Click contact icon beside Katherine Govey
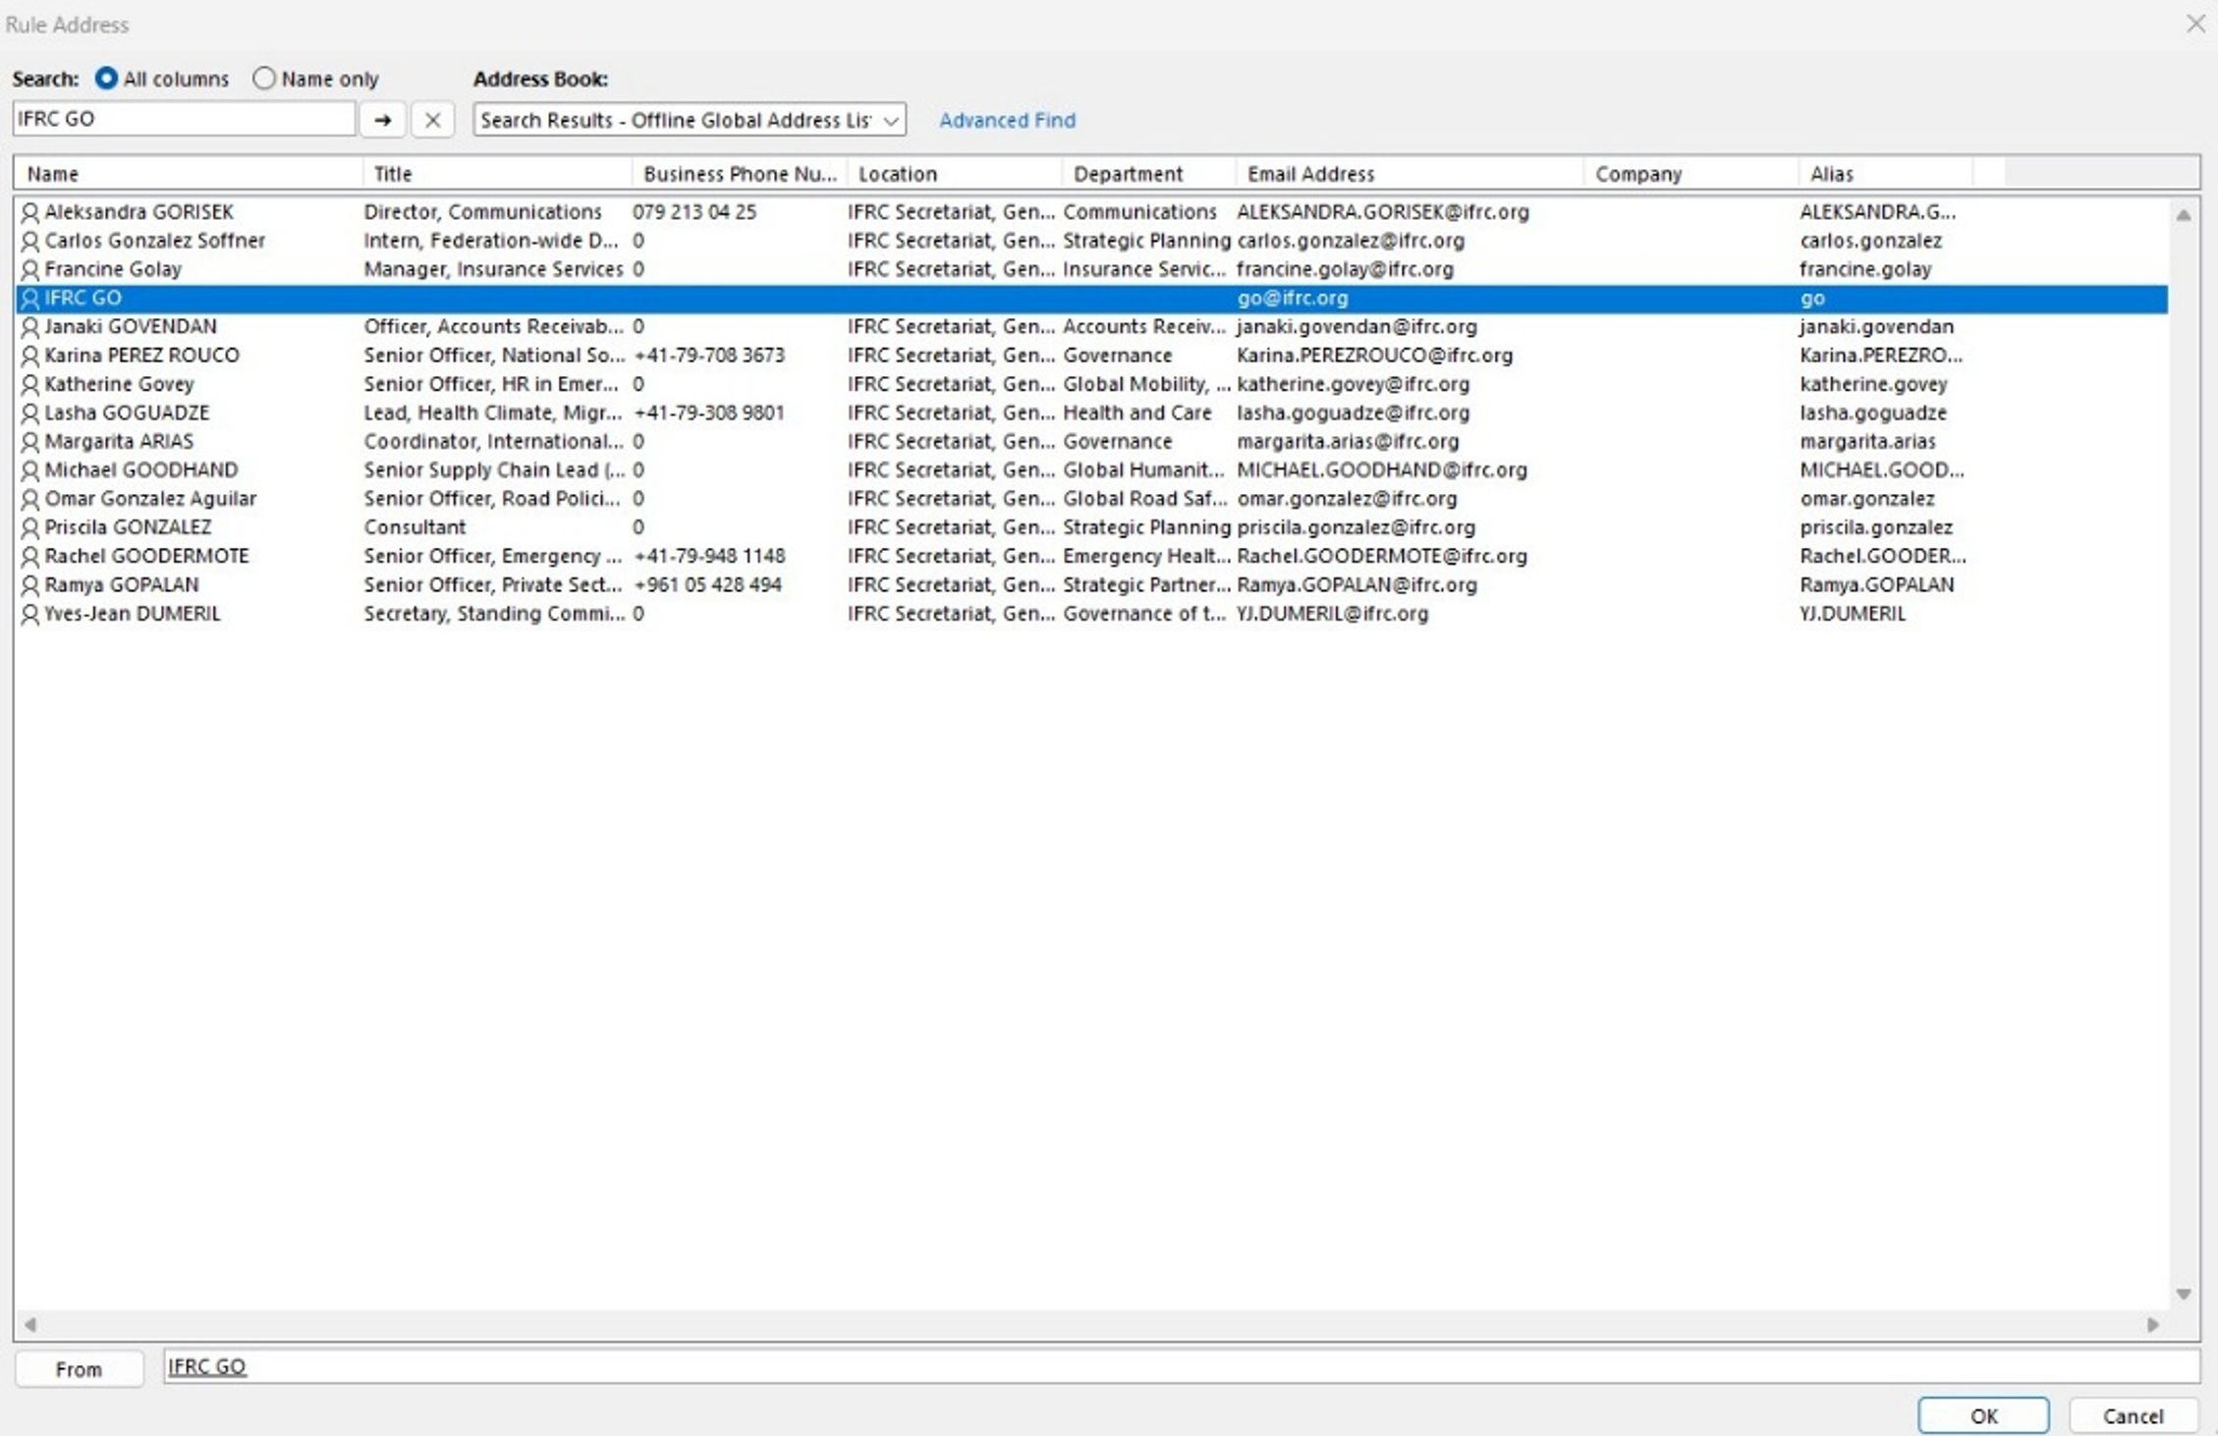The width and height of the screenshot is (2218, 1436). pos(30,384)
